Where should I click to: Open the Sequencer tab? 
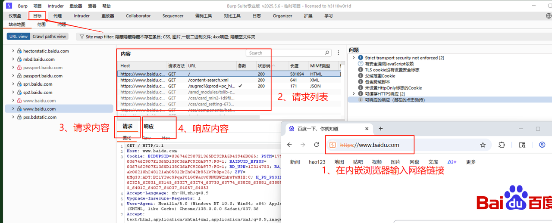173,16
